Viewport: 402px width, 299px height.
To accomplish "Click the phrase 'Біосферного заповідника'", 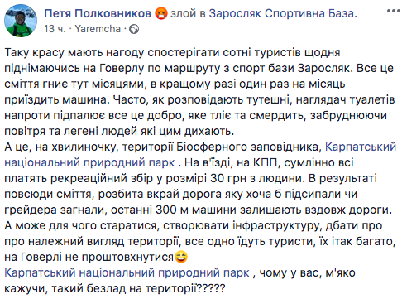I will tap(247, 147).
